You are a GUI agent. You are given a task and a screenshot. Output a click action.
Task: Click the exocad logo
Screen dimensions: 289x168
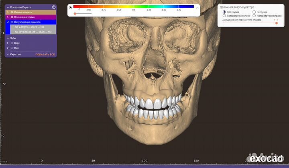coord(266,158)
